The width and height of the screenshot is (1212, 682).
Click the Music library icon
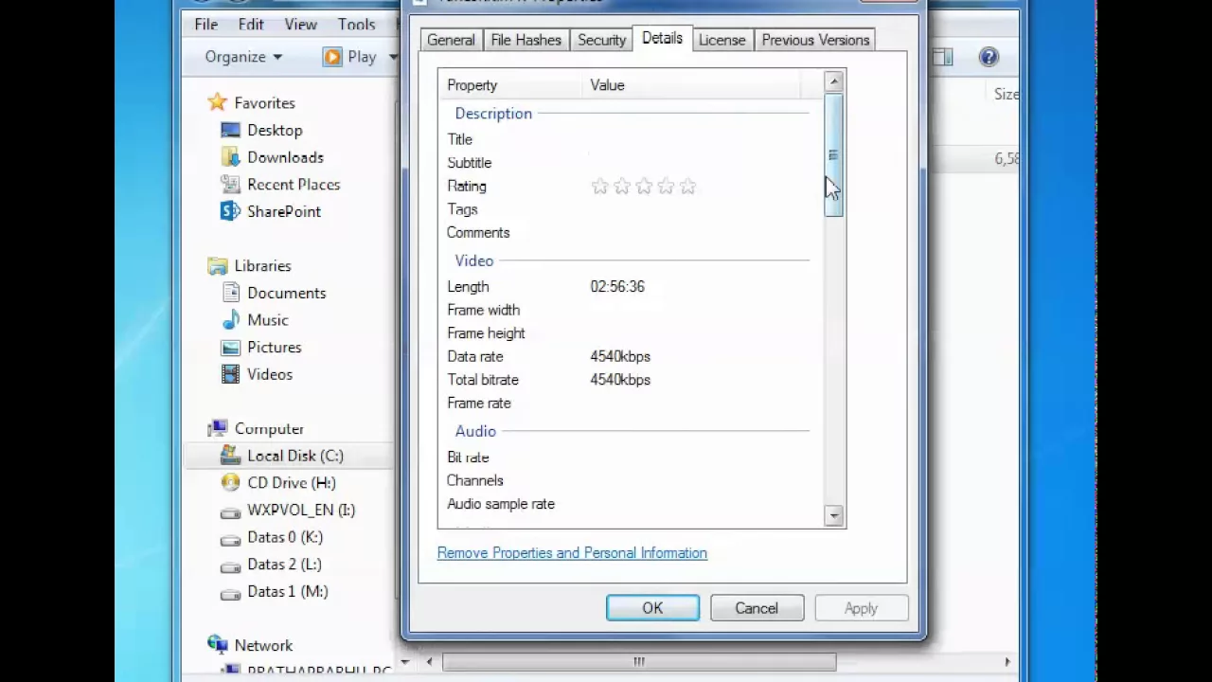(230, 320)
